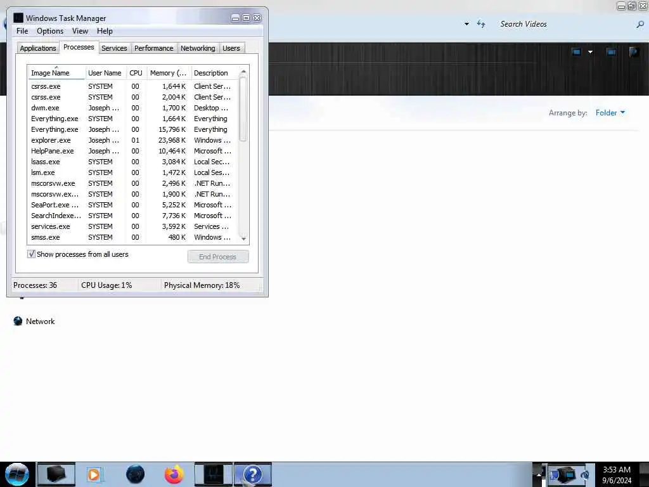Select the smss.exe process

coord(132,237)
